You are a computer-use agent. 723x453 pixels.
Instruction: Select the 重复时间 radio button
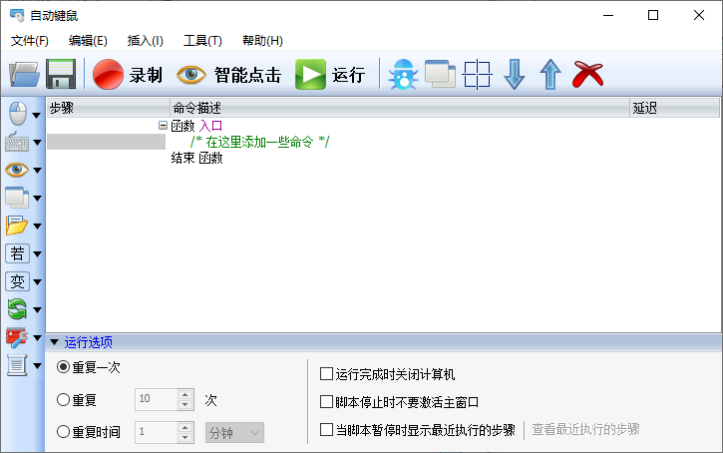pyautogui.click(x=63, y=432)
